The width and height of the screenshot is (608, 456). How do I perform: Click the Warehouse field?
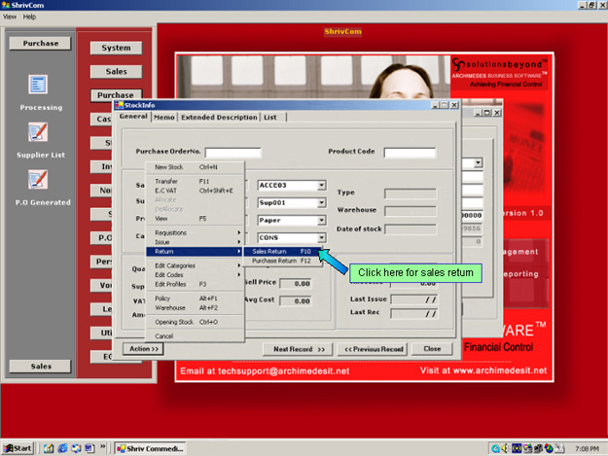411,211
